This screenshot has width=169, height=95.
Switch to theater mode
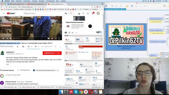point(55,39)
